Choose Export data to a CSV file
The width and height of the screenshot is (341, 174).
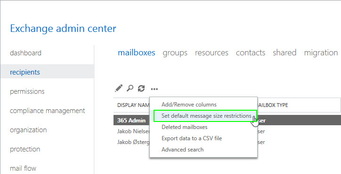(192, 138)
